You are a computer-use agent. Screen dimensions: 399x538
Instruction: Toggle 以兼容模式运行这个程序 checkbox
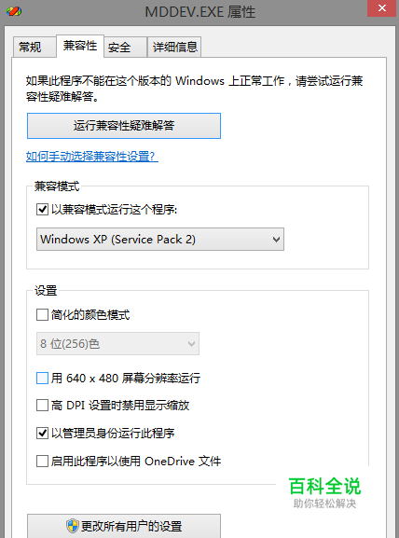(x=42, y=209)
